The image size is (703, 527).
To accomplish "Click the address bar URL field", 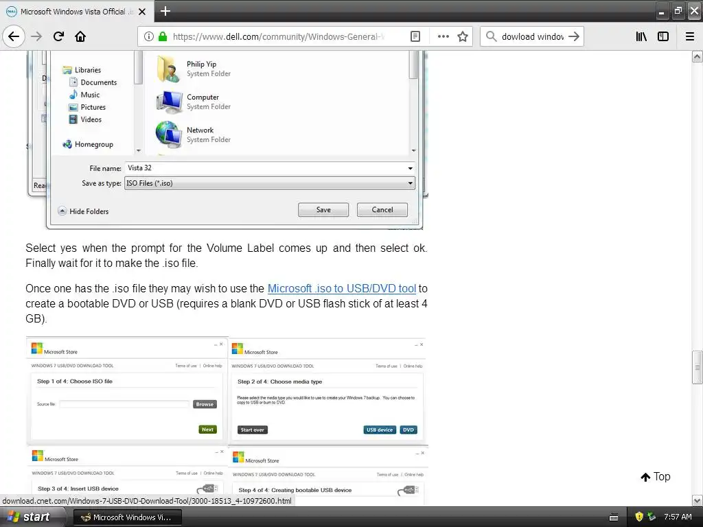I will pos(278,36).
